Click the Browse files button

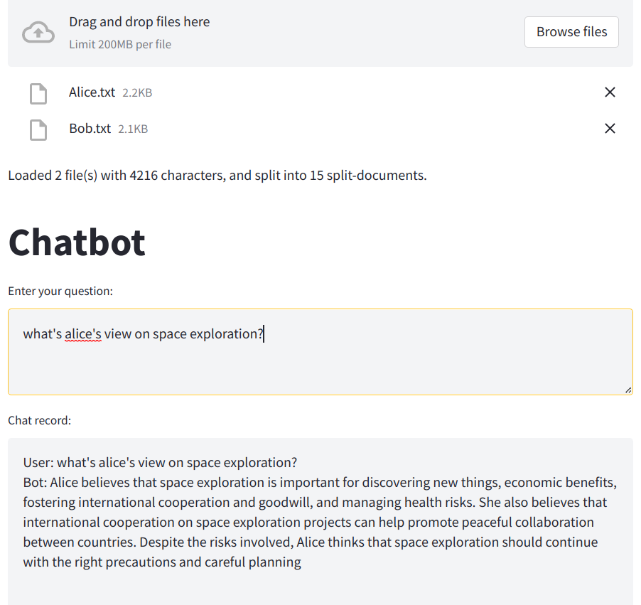click(x=571, y=32)
